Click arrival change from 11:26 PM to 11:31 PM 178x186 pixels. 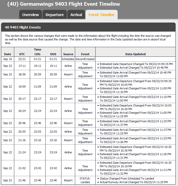coord(136,156)
